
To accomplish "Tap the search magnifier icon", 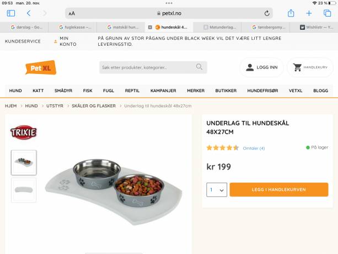I will [199, 67].
